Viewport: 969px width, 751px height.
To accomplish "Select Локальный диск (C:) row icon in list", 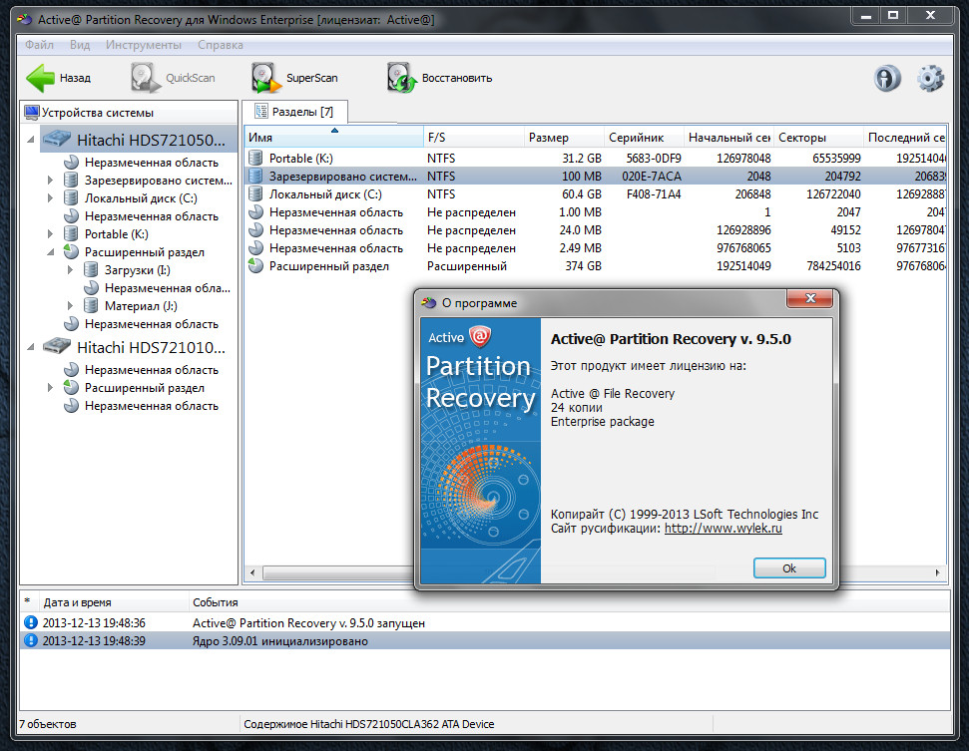I will (255, 193).
